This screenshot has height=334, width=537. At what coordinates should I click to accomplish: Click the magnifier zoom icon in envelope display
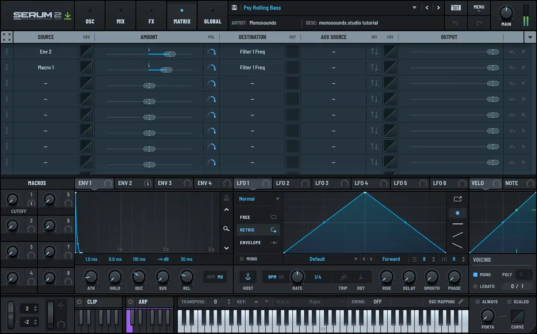[227, 229]
